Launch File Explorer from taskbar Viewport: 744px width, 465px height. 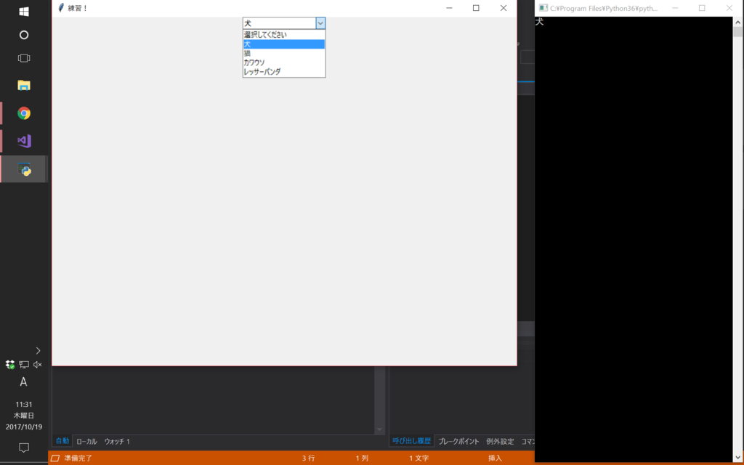click(24, 86)
